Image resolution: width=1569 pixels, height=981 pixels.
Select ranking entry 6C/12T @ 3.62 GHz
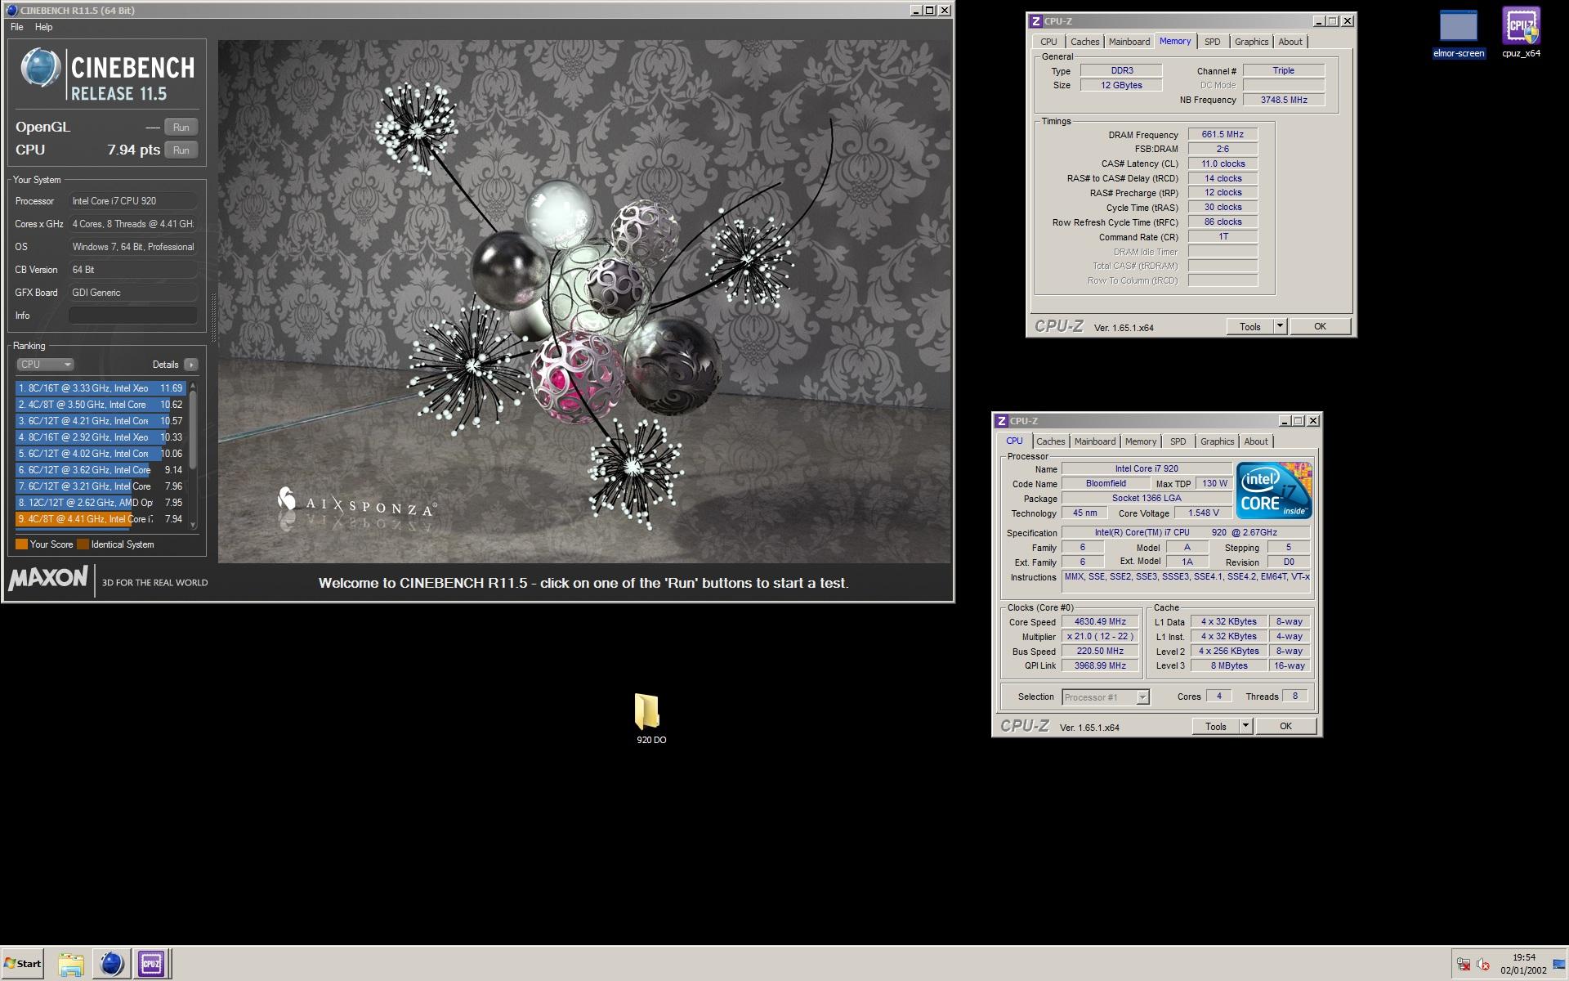101,470
